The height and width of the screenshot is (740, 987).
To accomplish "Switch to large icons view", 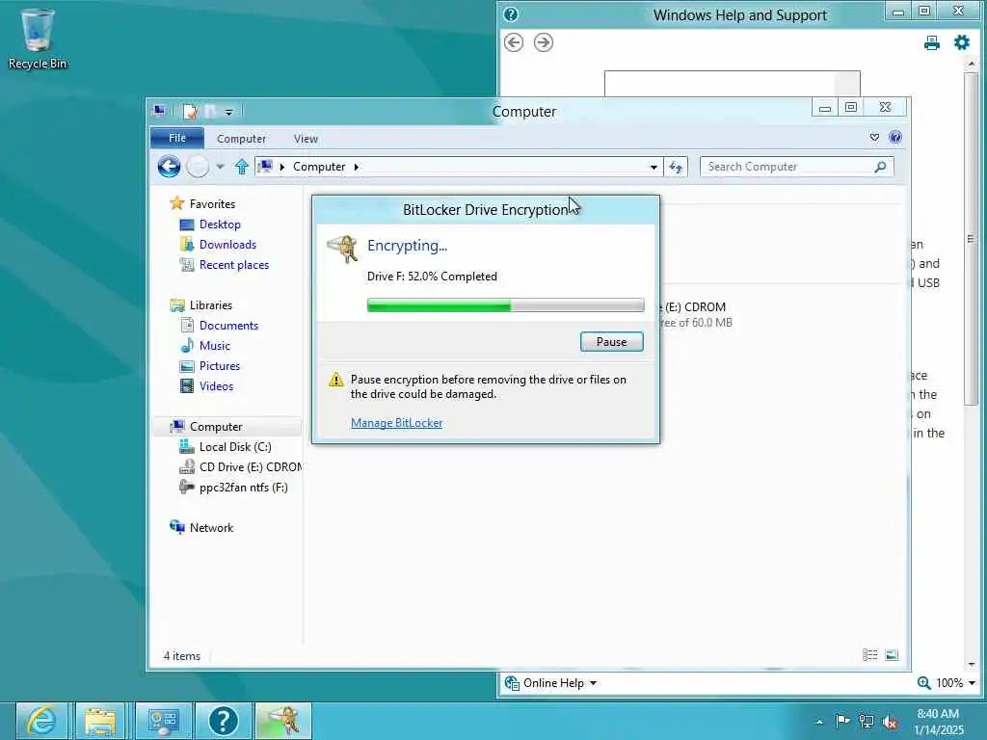I will click(x=892, y=655).
